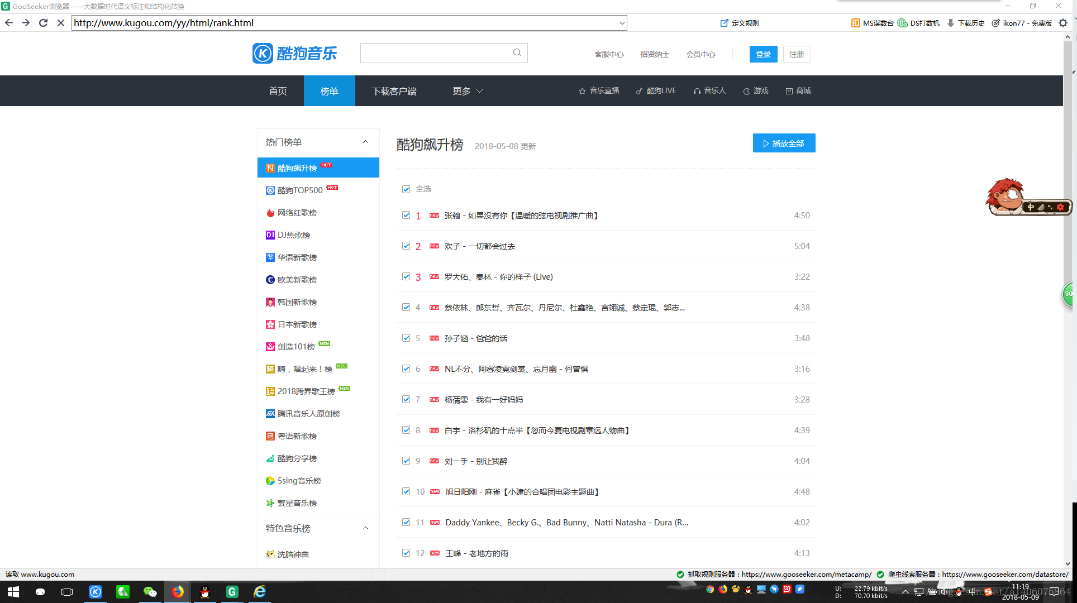Open the 会员中心 link

tap(700, 54)
